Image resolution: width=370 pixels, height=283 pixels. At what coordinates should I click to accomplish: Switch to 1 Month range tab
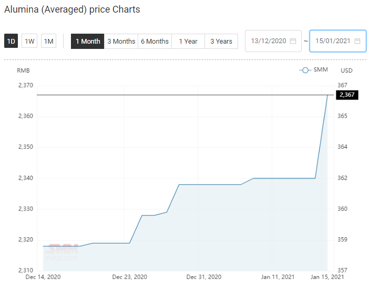tap(88, 42)
